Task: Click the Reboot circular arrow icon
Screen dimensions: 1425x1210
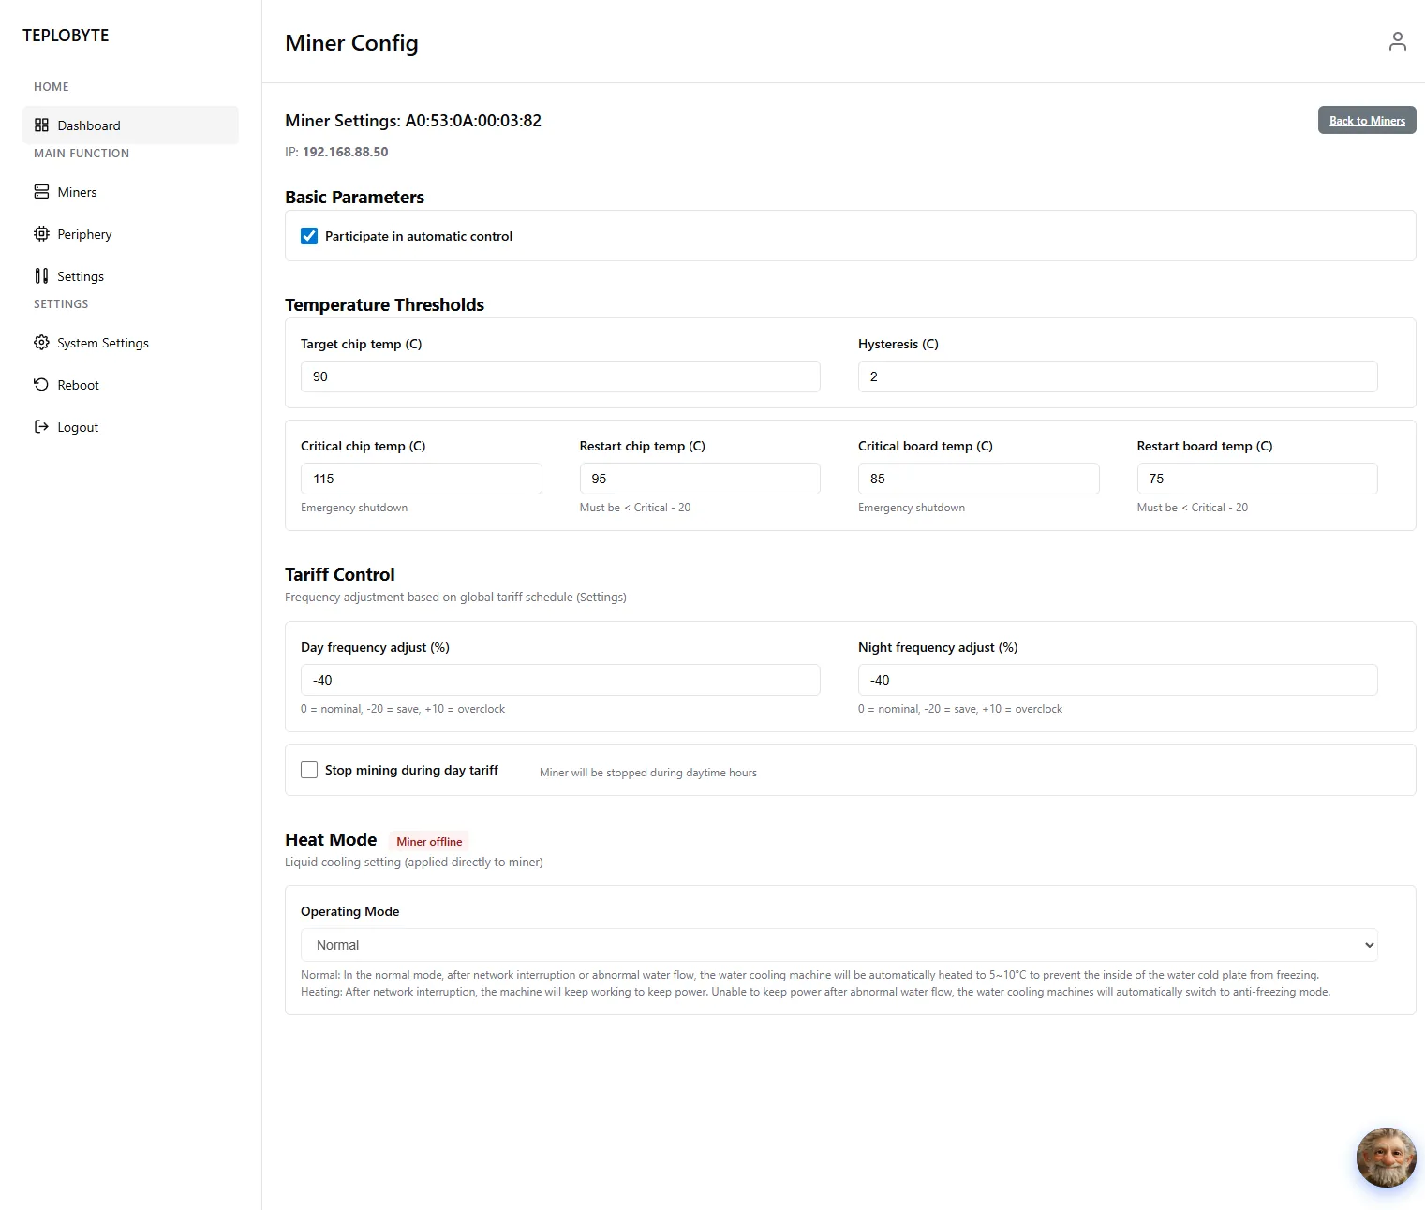Action: tap(41, 385)
